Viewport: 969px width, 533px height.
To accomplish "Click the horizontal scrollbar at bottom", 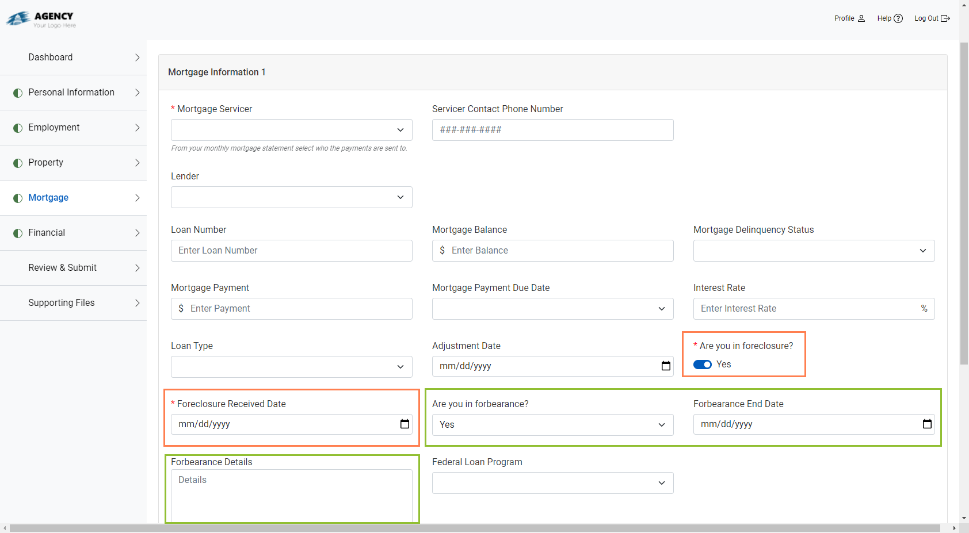I will [x=475, y=528].
